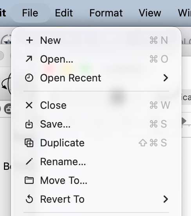
Task: Click the plus icon beside New
Action: 29,40
